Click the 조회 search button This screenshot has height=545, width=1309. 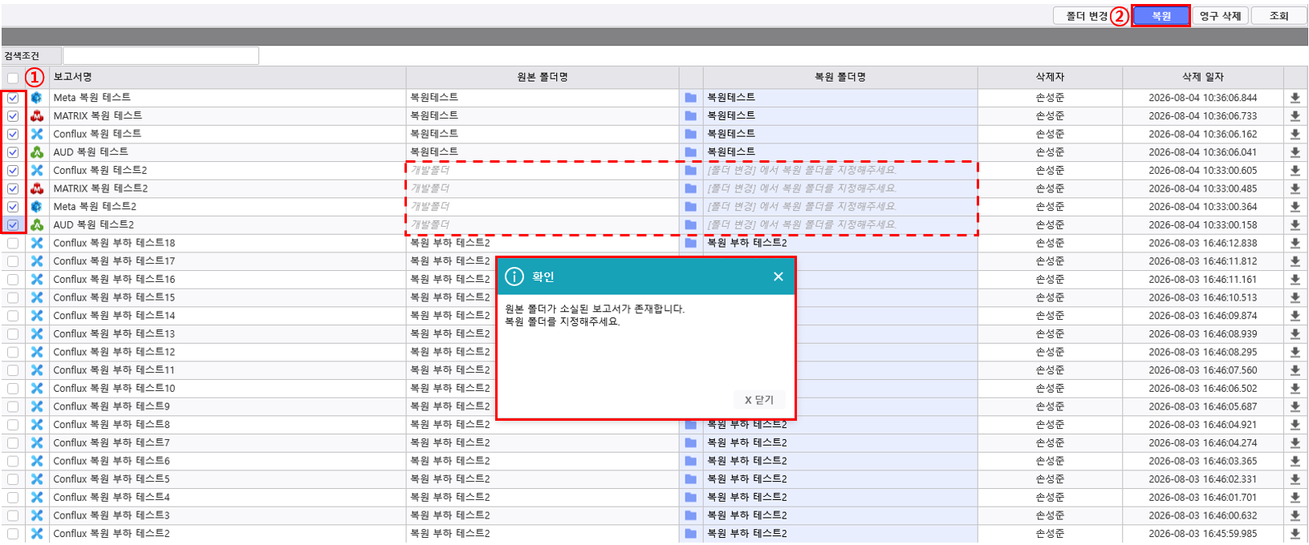1279,16
